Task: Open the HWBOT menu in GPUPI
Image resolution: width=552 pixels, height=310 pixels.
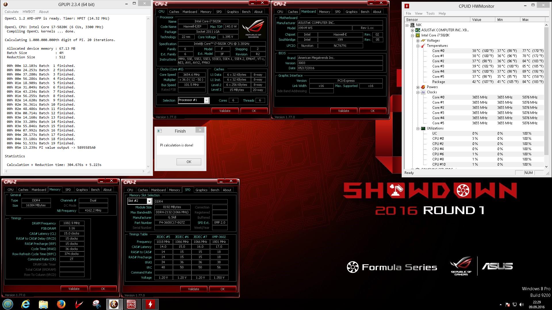Action: tap(29, 12)
